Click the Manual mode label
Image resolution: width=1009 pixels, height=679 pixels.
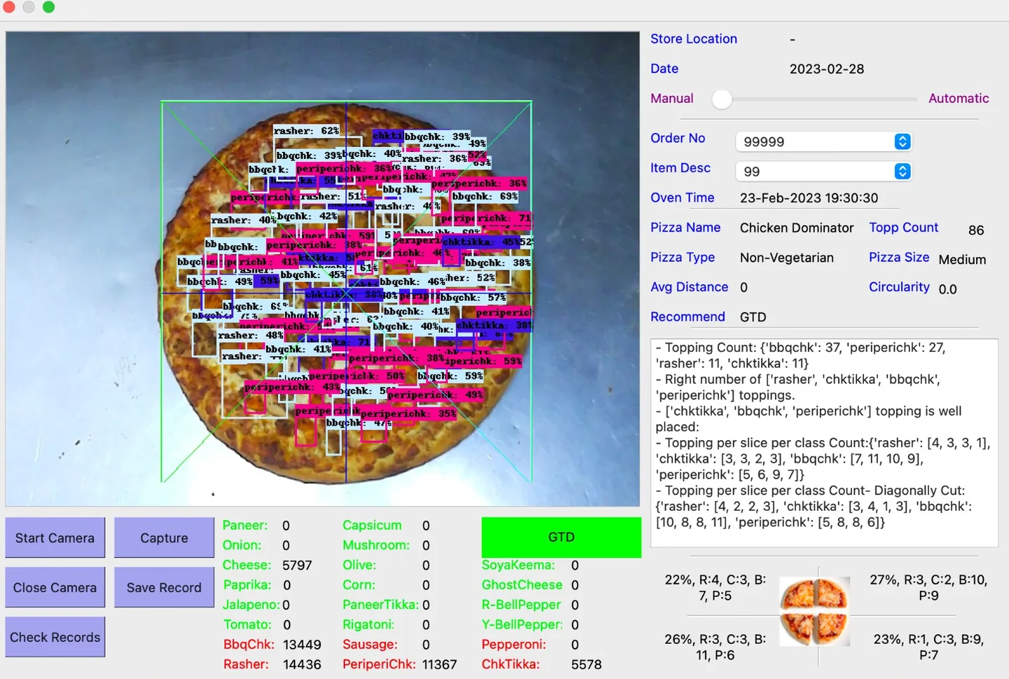[672, 99]
